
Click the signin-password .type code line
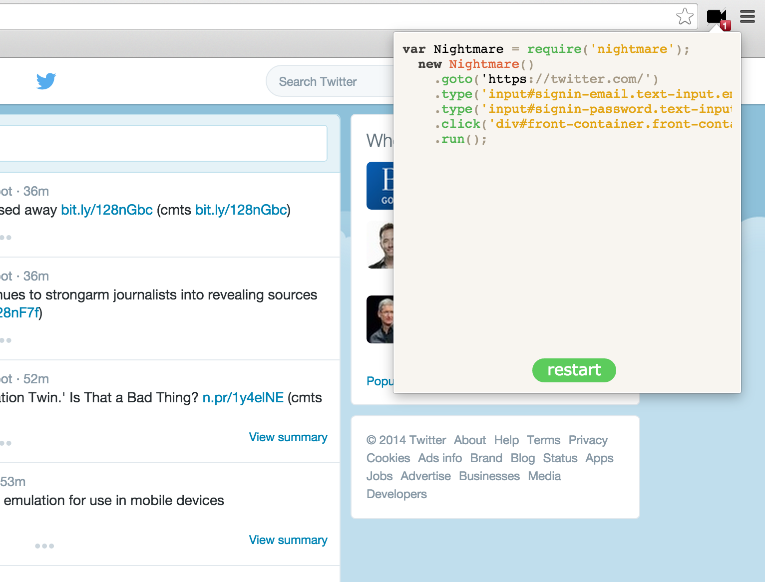[583, 109]
